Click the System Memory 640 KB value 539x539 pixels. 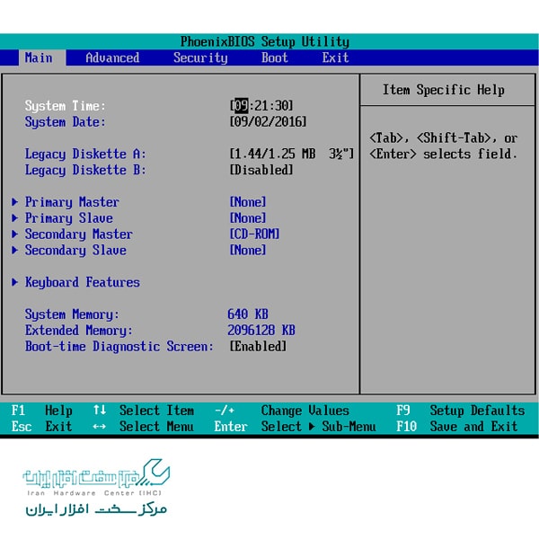pyautogui.click(x=248, y=314)
